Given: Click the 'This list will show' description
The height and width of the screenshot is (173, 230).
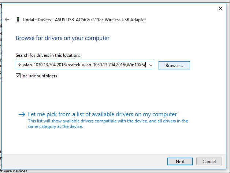Looking at the screenshot, I should click(108, 124).
